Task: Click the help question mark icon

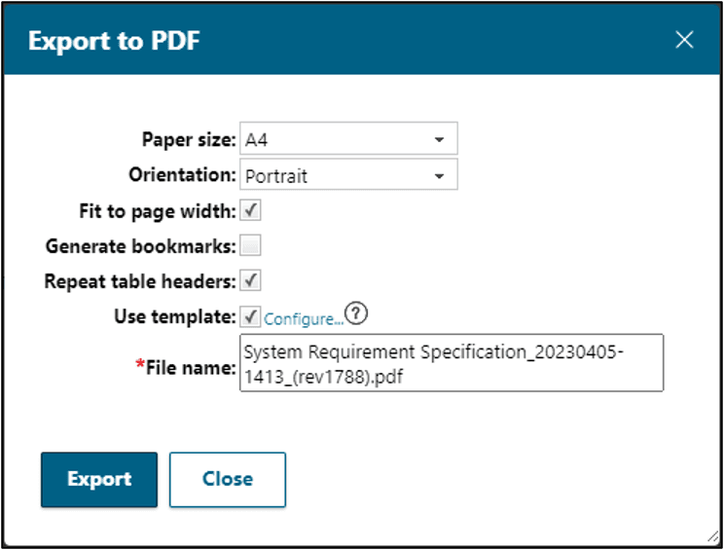Action: [359, 315]
